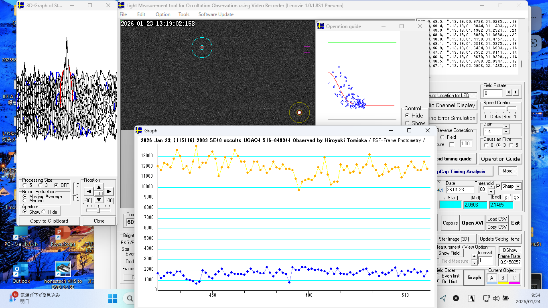Click the rotate down arrow in Rotation

(x=99, y=200)
